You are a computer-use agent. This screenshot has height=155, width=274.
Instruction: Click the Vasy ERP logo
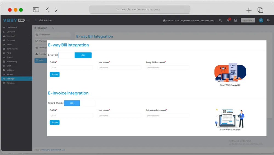(x=14, y=20)
